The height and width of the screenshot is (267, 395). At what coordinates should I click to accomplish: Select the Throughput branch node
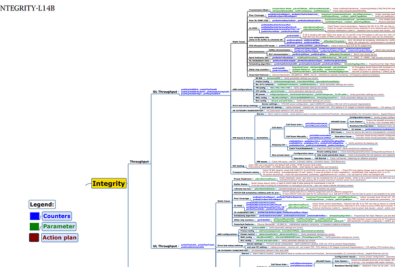[x=139, y=161]
